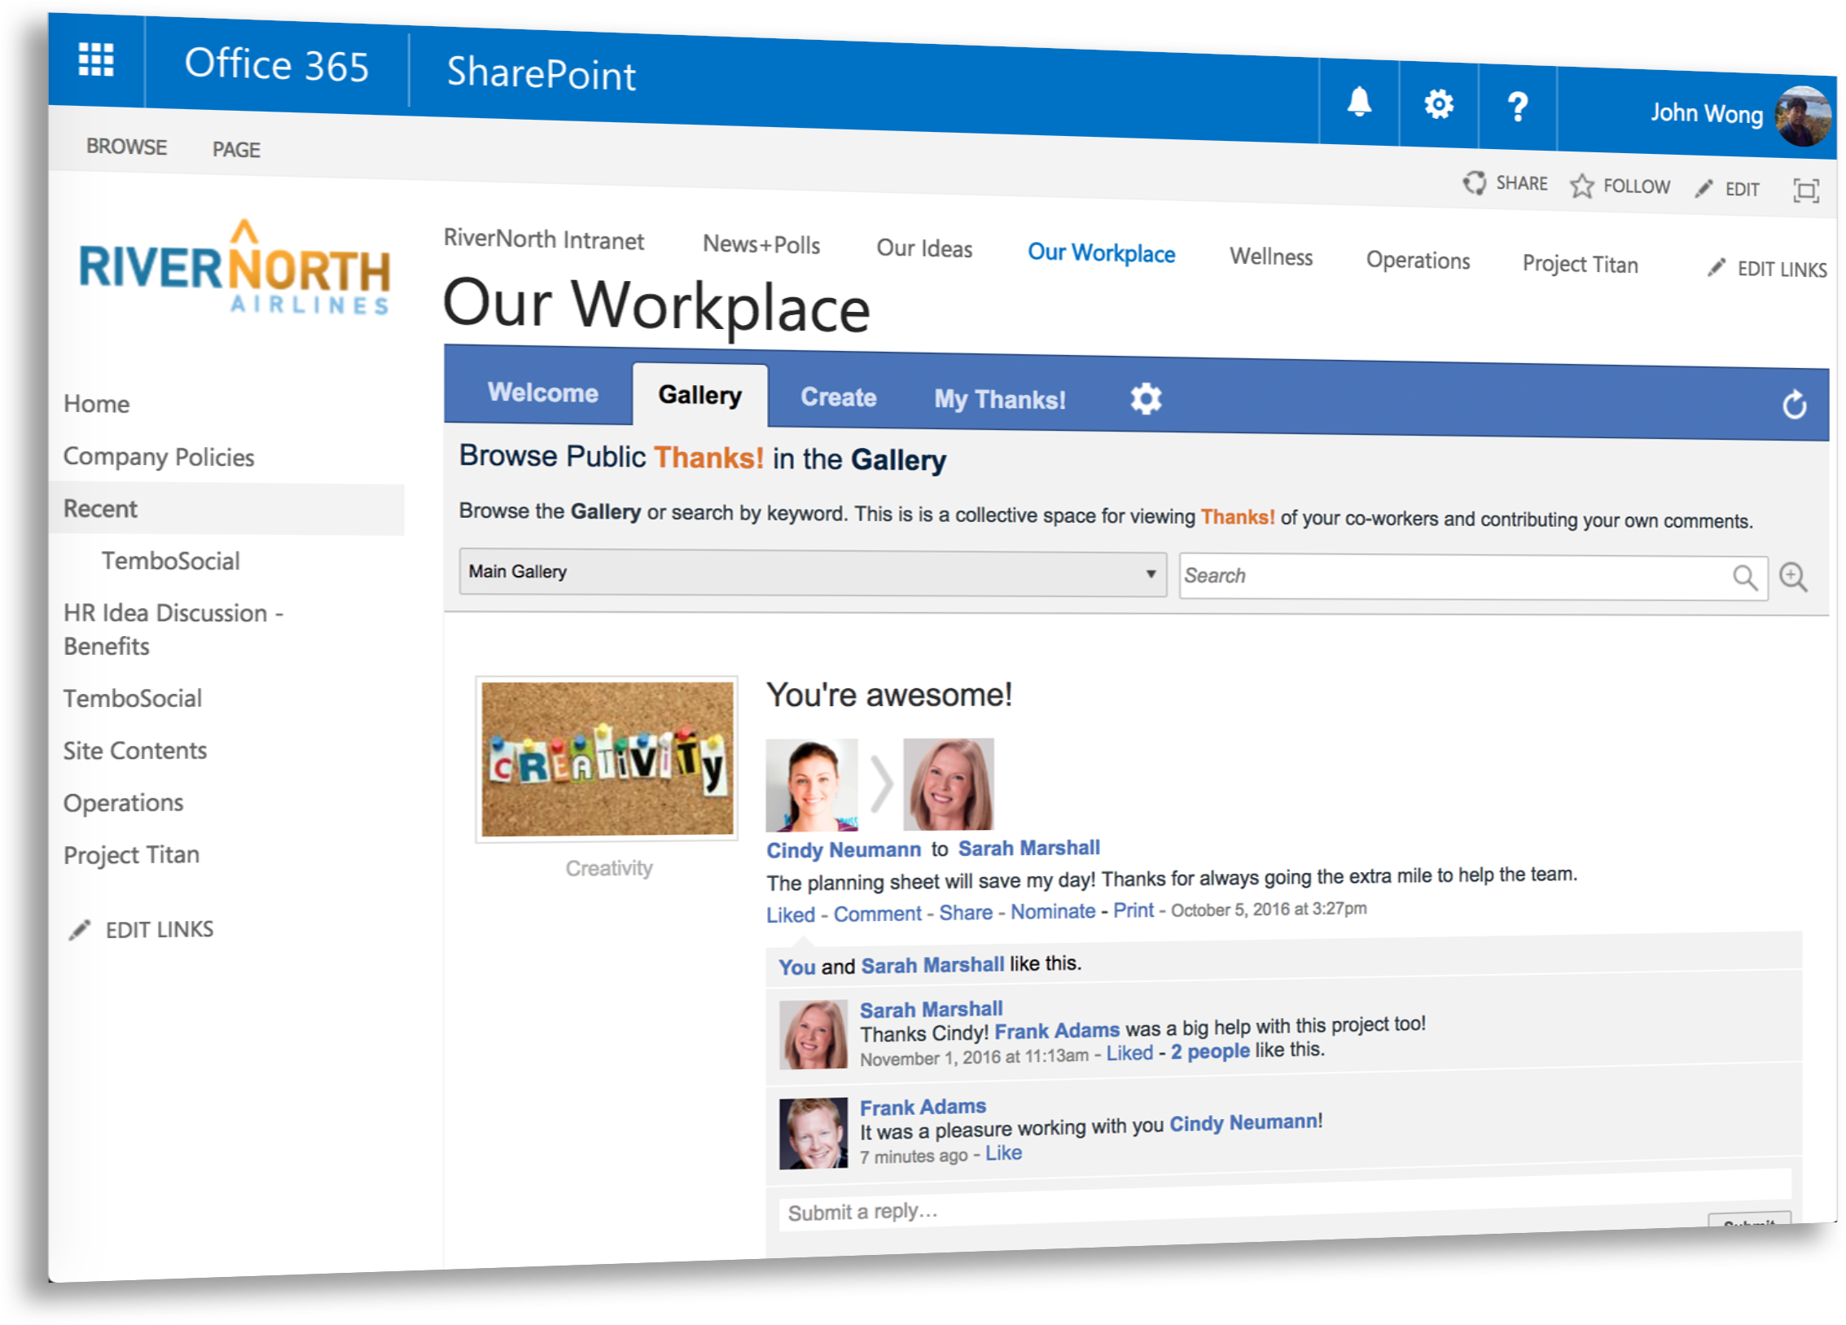
Task: Open Wellness in top navigation
Action: (x=1271, y=257)
